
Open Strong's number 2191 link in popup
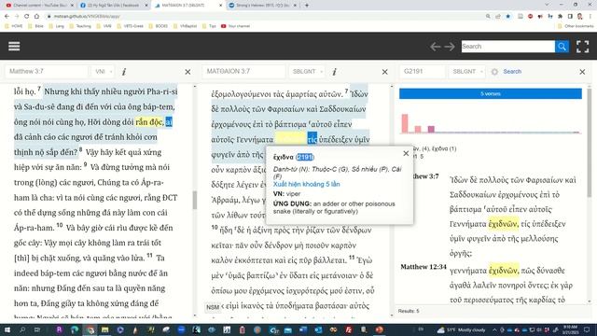[305, 157]
